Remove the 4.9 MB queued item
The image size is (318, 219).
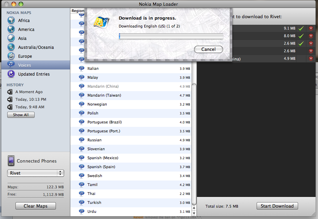click(311, 58)
